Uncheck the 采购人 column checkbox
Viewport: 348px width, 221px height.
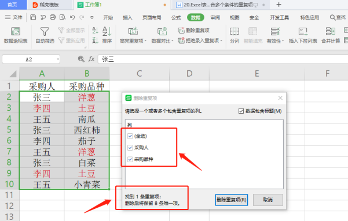tap(130, 148)
